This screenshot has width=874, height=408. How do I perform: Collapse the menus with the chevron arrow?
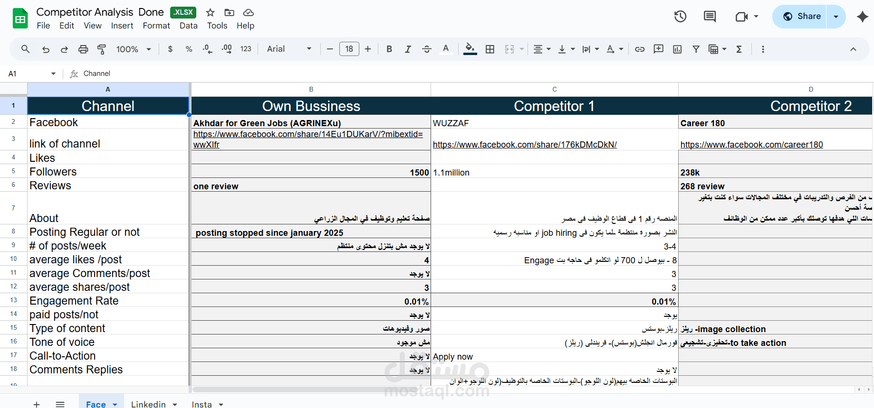pyautogui.click(x=853, y=49)
